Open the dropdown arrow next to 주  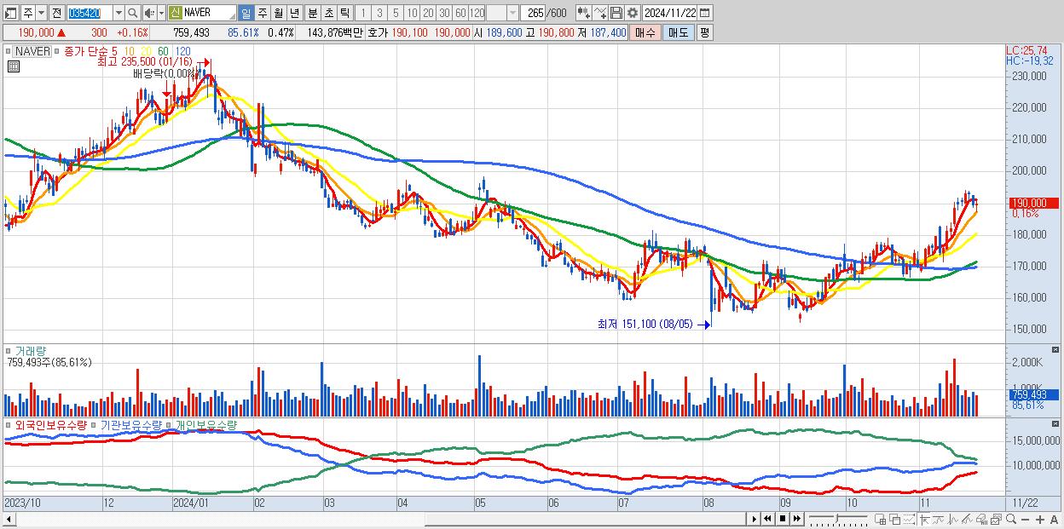pos(41,13)
